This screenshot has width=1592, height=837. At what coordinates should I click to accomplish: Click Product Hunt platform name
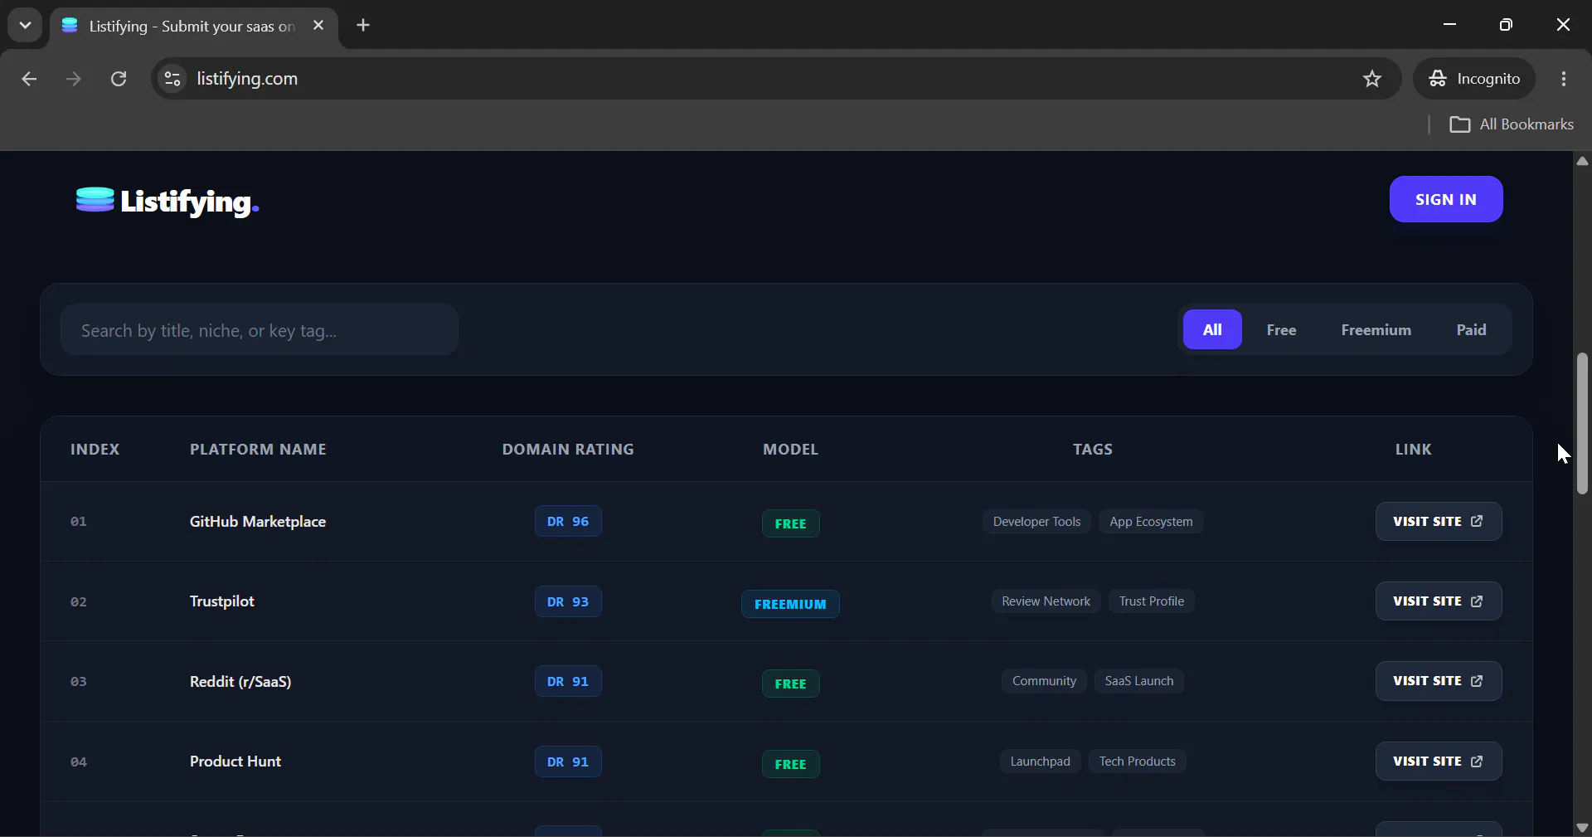(235, 762)
